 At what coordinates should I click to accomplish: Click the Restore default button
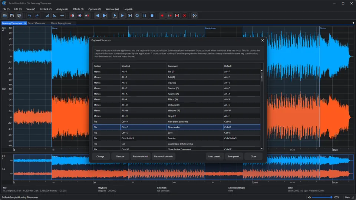tap(140, 156)
